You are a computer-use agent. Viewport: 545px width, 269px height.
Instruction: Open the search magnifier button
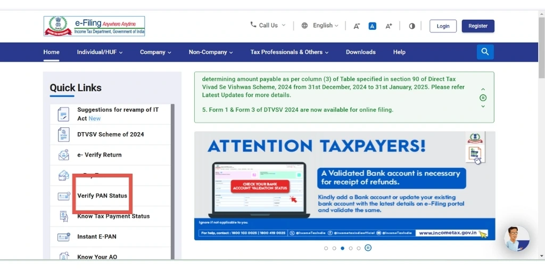coord(485,52)
